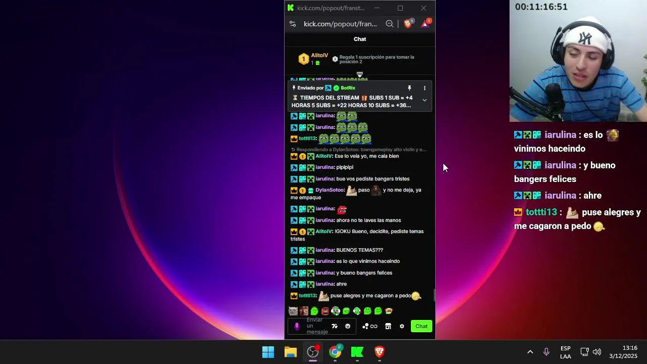Screen dimensions: 647x364
Task: Select the green headphones Kick emote
Action: coord(336,311)
